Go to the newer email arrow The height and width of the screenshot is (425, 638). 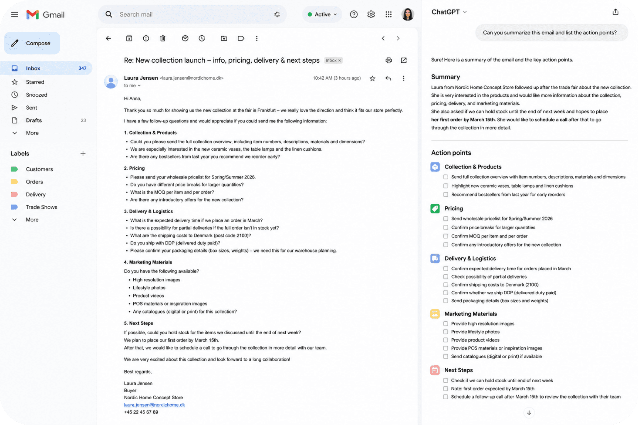tap(383, 38)
